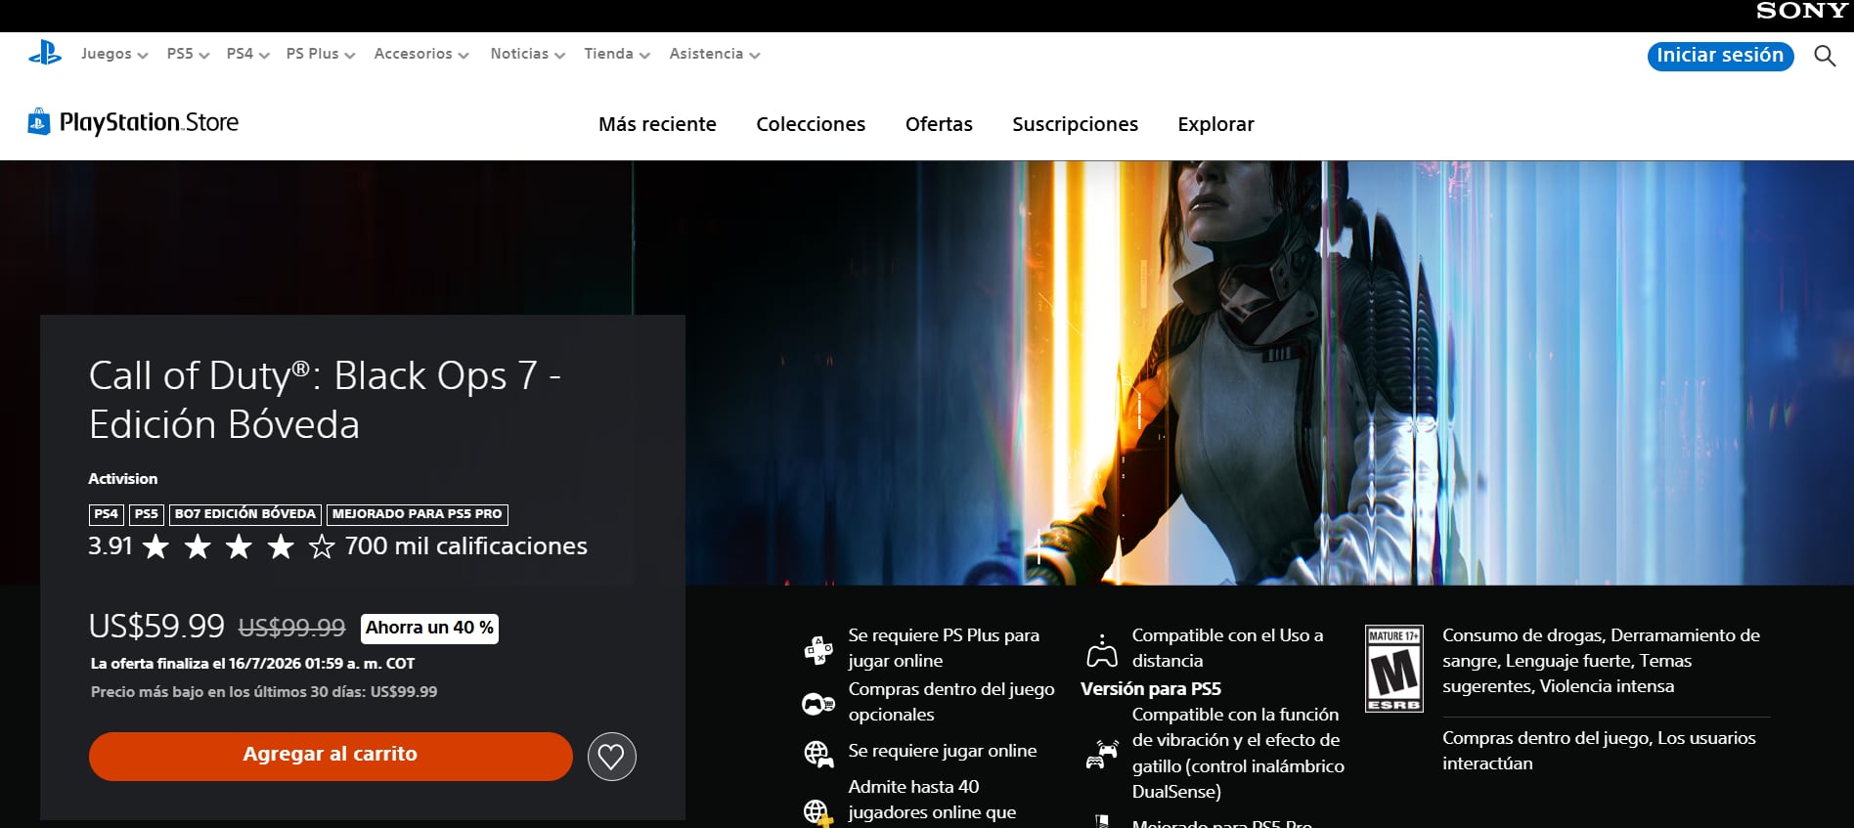Go to the Más reciente tab
Viewport: 1854px width, 828px height.
click(x=657, y=124)
